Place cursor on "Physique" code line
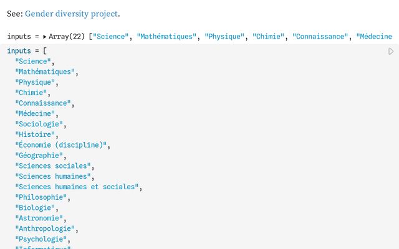 point(35,82)
